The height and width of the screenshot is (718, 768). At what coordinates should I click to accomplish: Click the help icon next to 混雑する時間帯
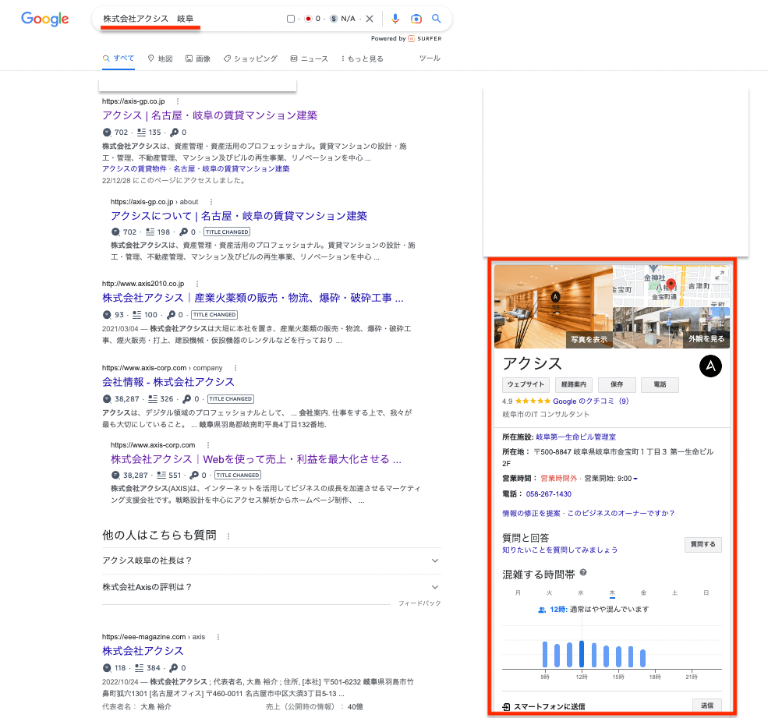(x=583, y=572)
